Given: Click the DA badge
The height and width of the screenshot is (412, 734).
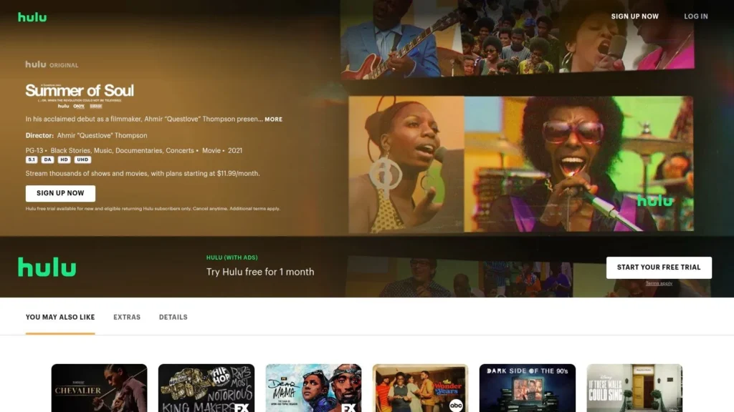Looking at the screenshot, I should click(x=47, y=160).
